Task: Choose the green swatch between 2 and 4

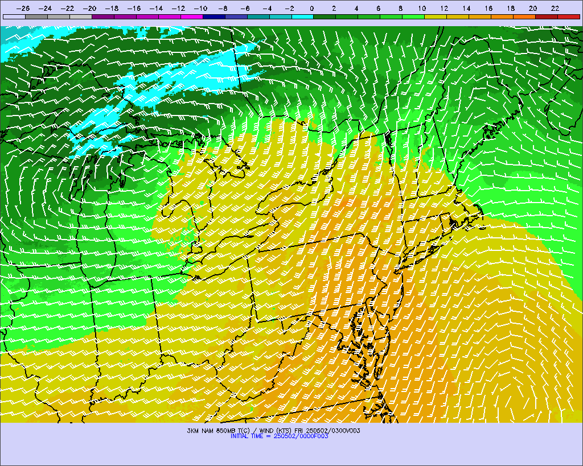Action: (347, 17)
